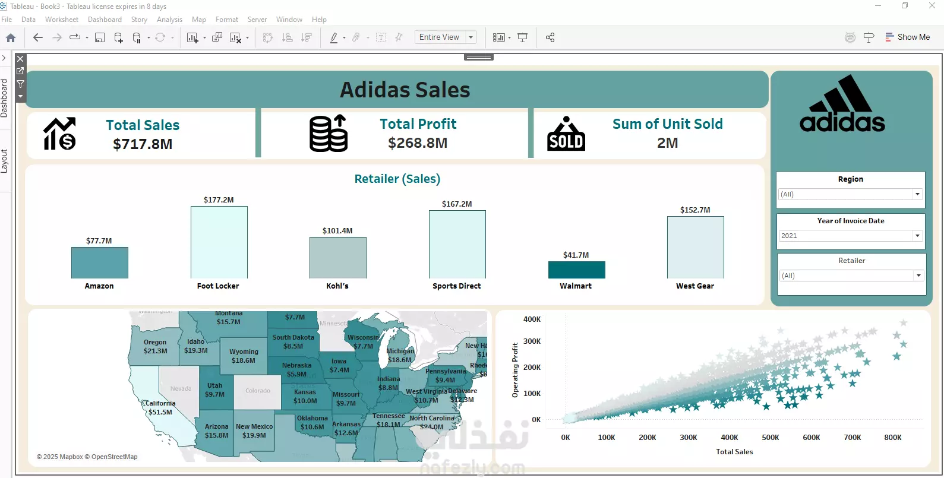Toggle show mark labels icon
Image resolution: width=944 pixels, height=478 pixels.
381,37
